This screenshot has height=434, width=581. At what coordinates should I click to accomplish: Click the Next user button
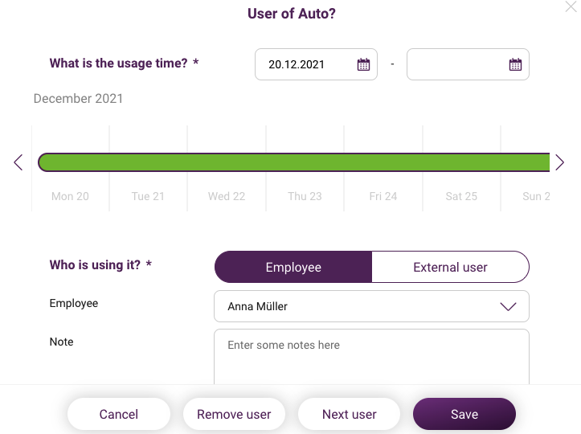(349, 414)
